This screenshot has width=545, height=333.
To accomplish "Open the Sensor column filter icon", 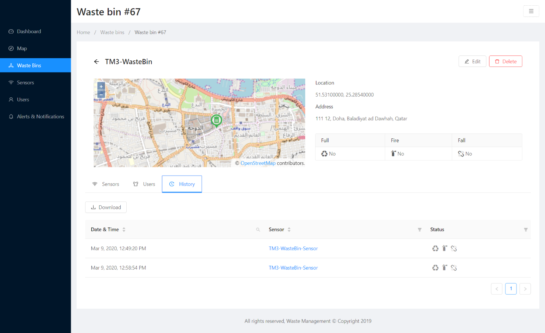I will point(419,230).
